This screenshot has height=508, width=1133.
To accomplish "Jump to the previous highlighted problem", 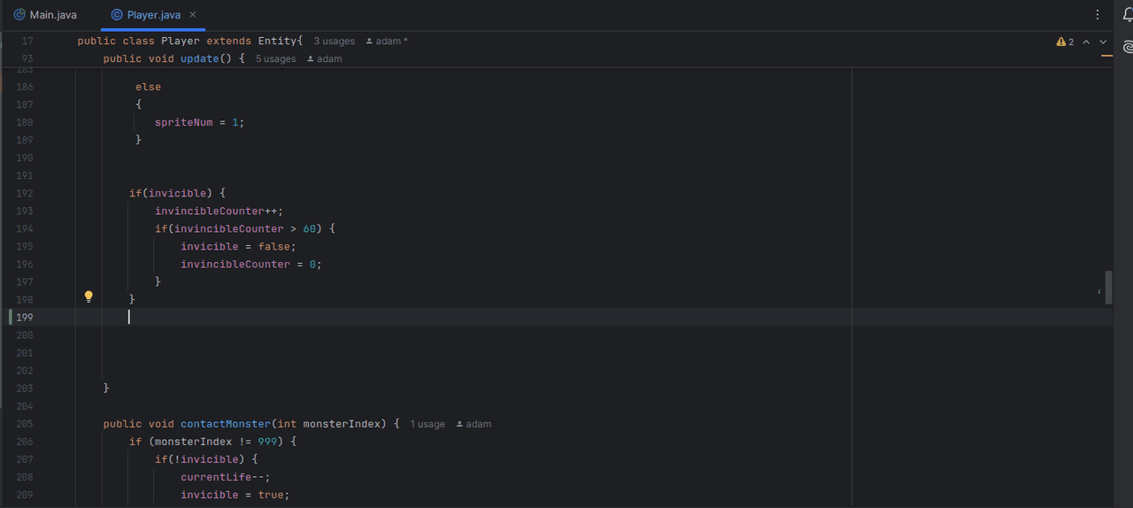I will [x=1086, y=42].
